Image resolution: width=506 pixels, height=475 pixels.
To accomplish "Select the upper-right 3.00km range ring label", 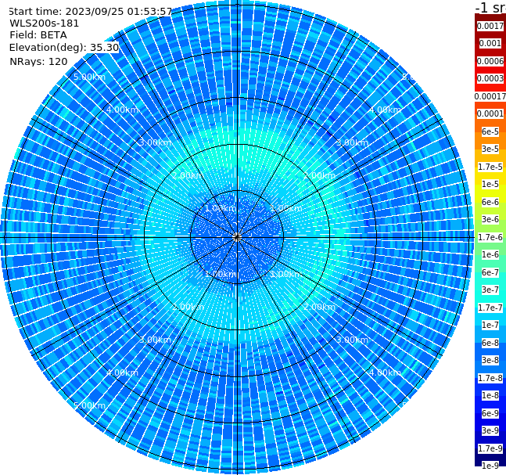I will point(352,142).
